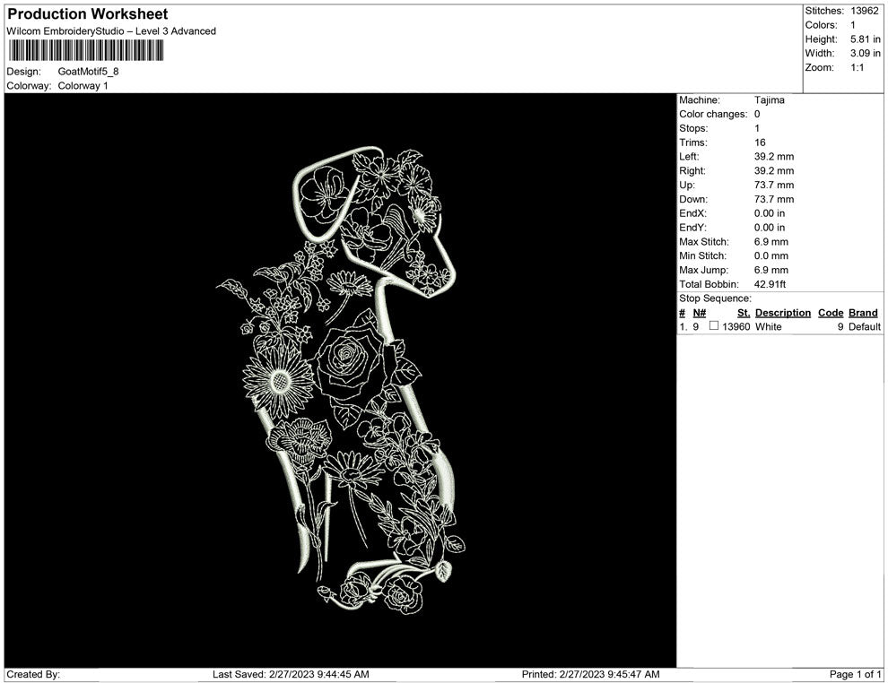
Task: Click the Machine value Tajima
Action: point(770,100)
